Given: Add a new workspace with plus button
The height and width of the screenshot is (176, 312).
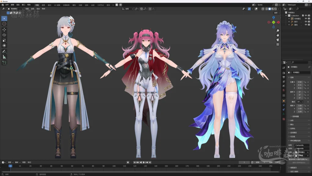Looking at the screenshot, I should click(x=113, y=5).
